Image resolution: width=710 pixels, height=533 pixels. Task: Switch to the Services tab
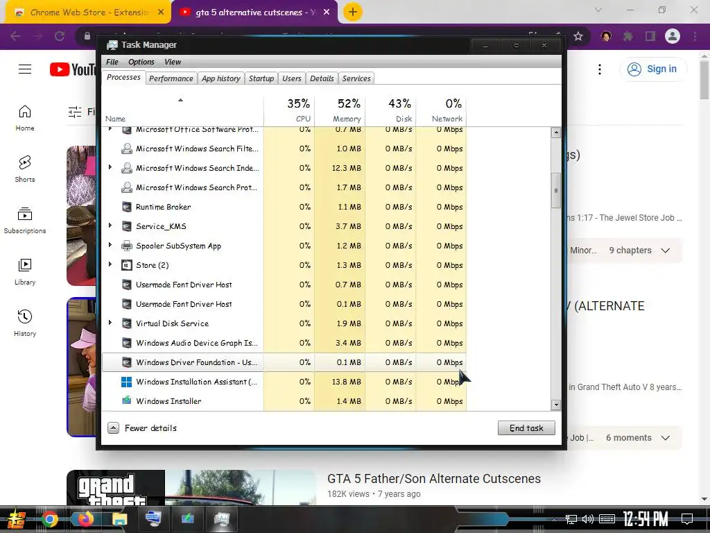[x=356, y=78]
